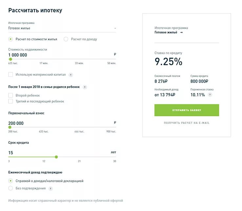
Task: Choose Без подтверждения income option
Action: pyautogui.click(x=10, y=188)
